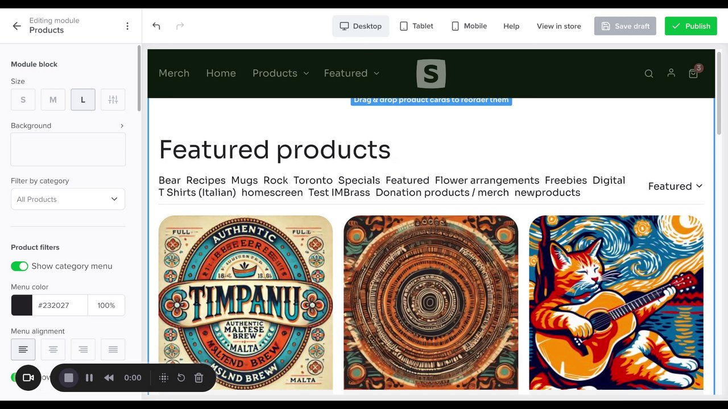Switch to Mobile preview
The image size is (728, 409).
469,26
